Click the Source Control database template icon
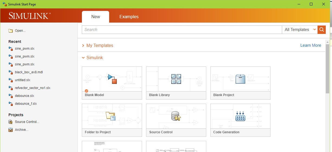Screen dimensions: 332x152 [x=176, y=116]
